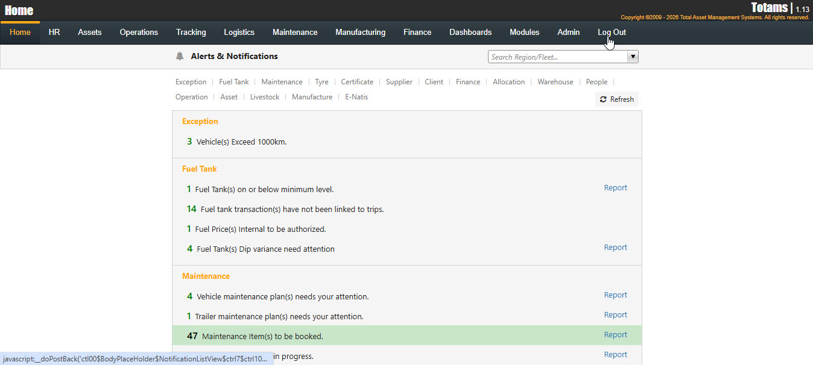Image resolution: width=813 pixels, height=365 pixels.
Task: Open Report for Trailer maintenance plans
Action: [x=615, y=315]
